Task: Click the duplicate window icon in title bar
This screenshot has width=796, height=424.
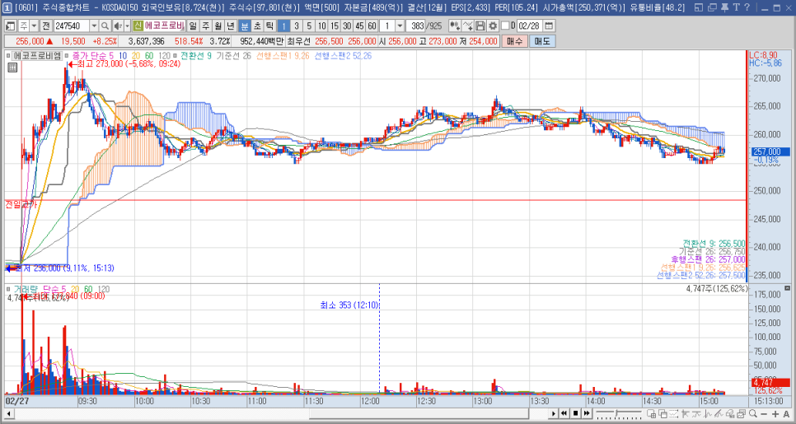Action: (x=713, y=7)
